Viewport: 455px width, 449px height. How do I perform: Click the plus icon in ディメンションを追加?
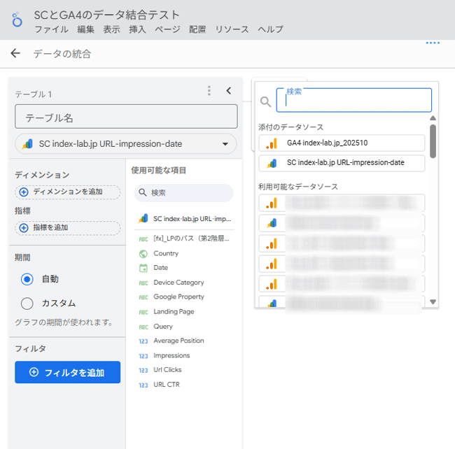pyautogui.click(x=24, y=192)
